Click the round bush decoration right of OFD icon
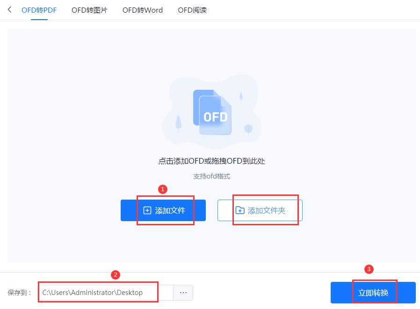 tap(248, 129)
